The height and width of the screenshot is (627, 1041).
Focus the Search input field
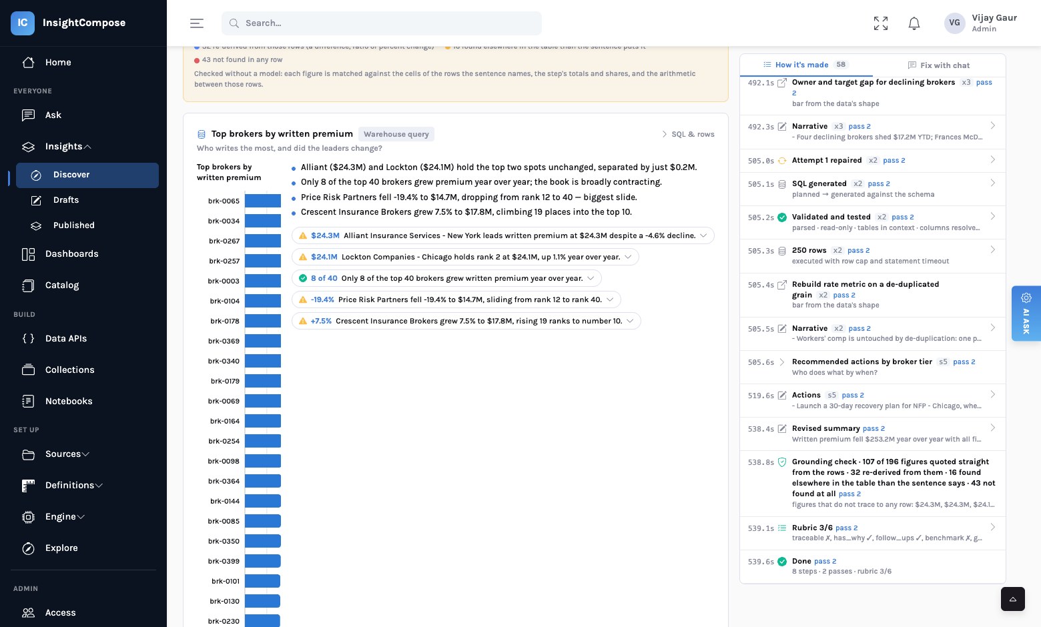382,23
